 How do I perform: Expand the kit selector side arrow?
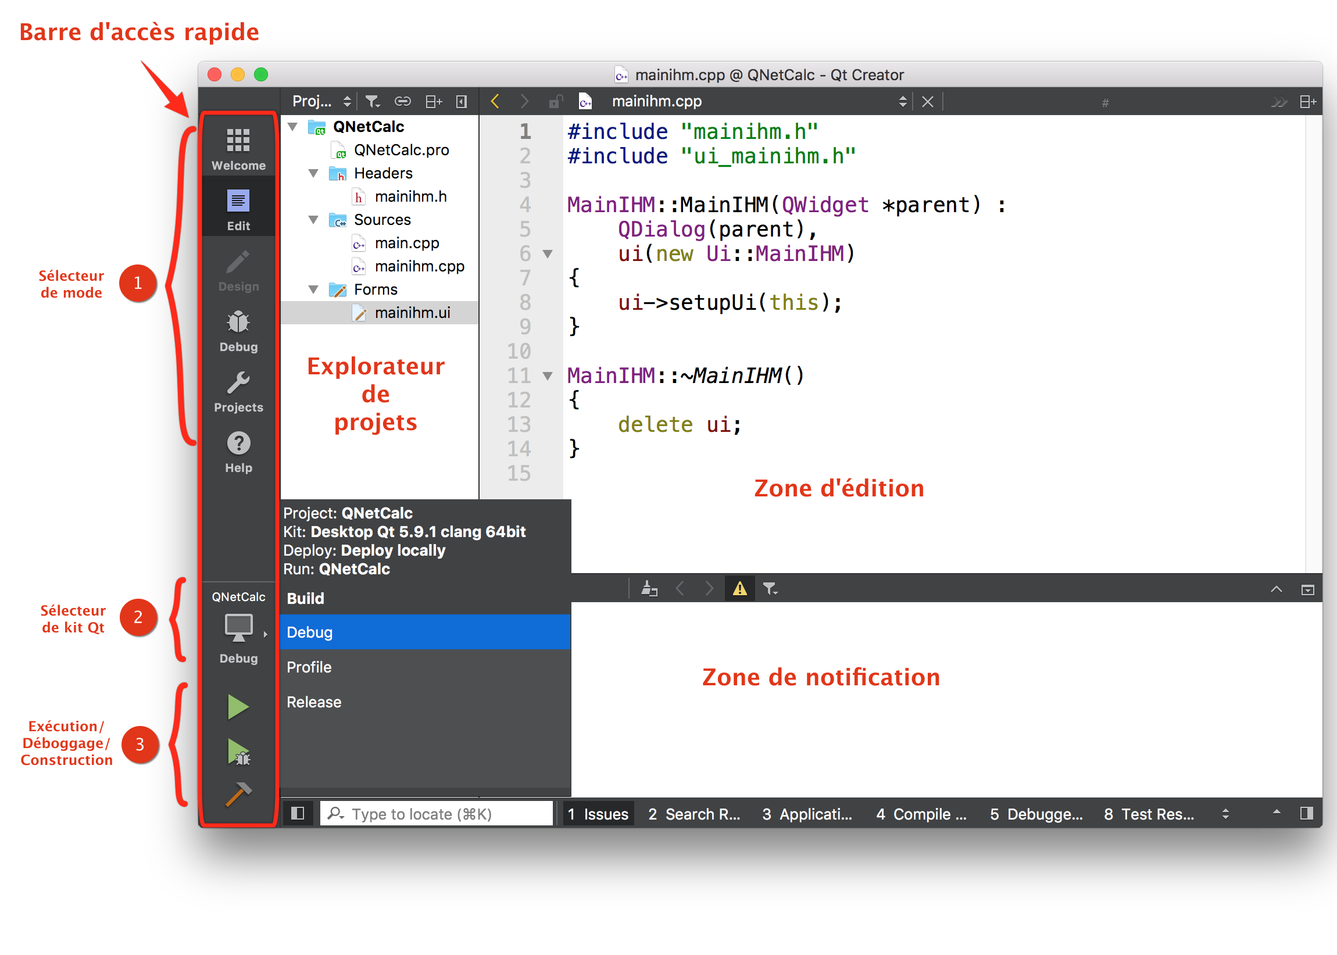[266, 634]
